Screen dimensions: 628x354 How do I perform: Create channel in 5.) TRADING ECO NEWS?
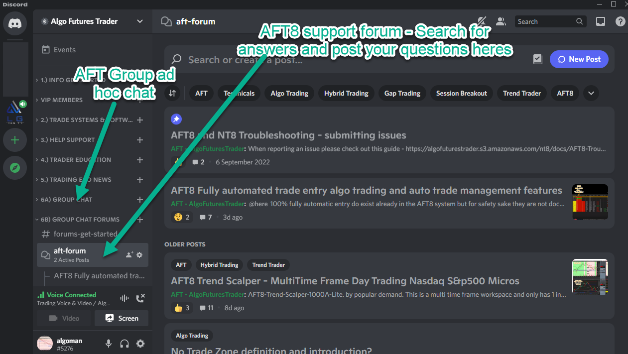(140, 180)
